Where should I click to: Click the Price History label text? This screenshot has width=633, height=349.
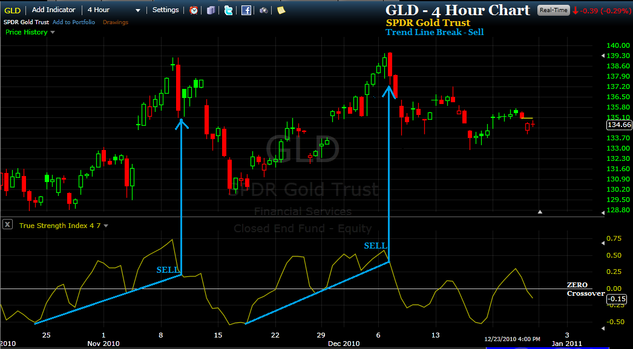coord(26,32)
